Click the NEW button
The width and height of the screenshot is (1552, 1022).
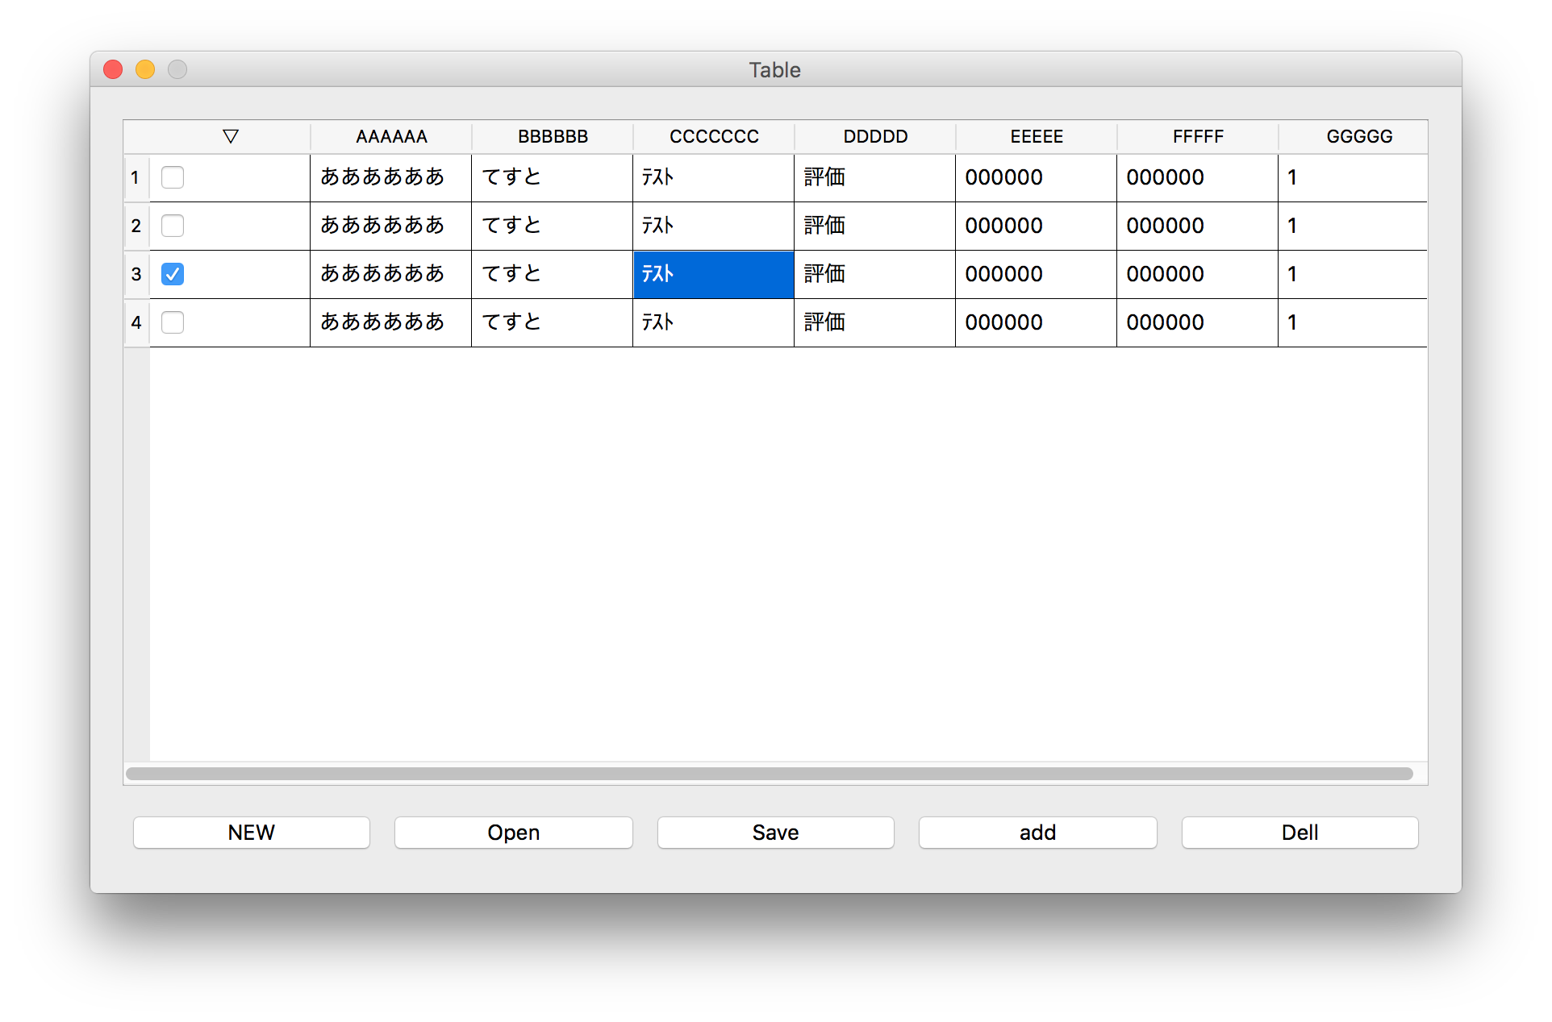pyautogui.click(x=252, y=833)
